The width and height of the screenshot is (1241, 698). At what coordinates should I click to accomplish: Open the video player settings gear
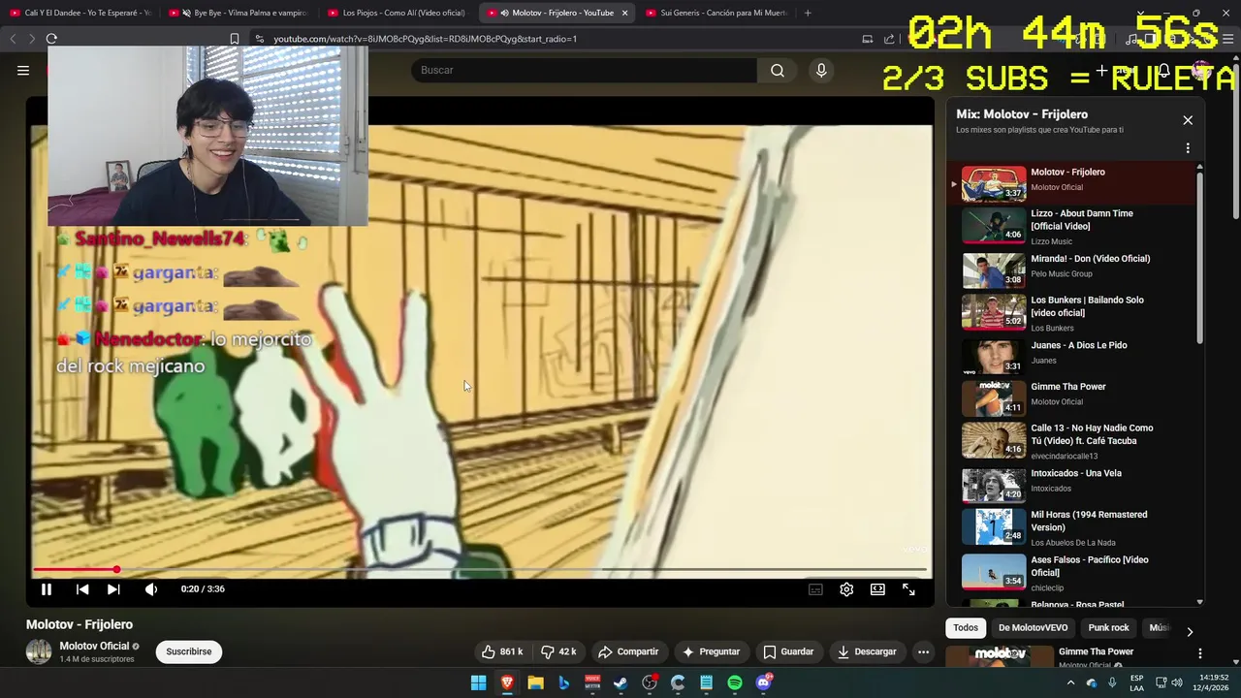pos(846,589)
